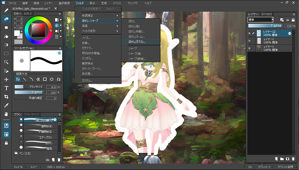
Task: Choose the curve drawing method
Action: point(31,79)
